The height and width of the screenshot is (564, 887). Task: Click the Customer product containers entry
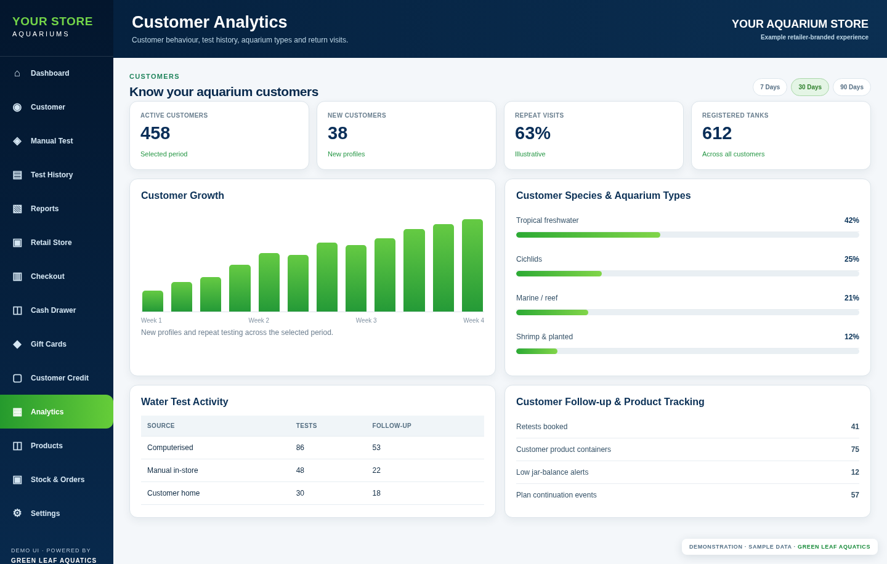[687, 449]
